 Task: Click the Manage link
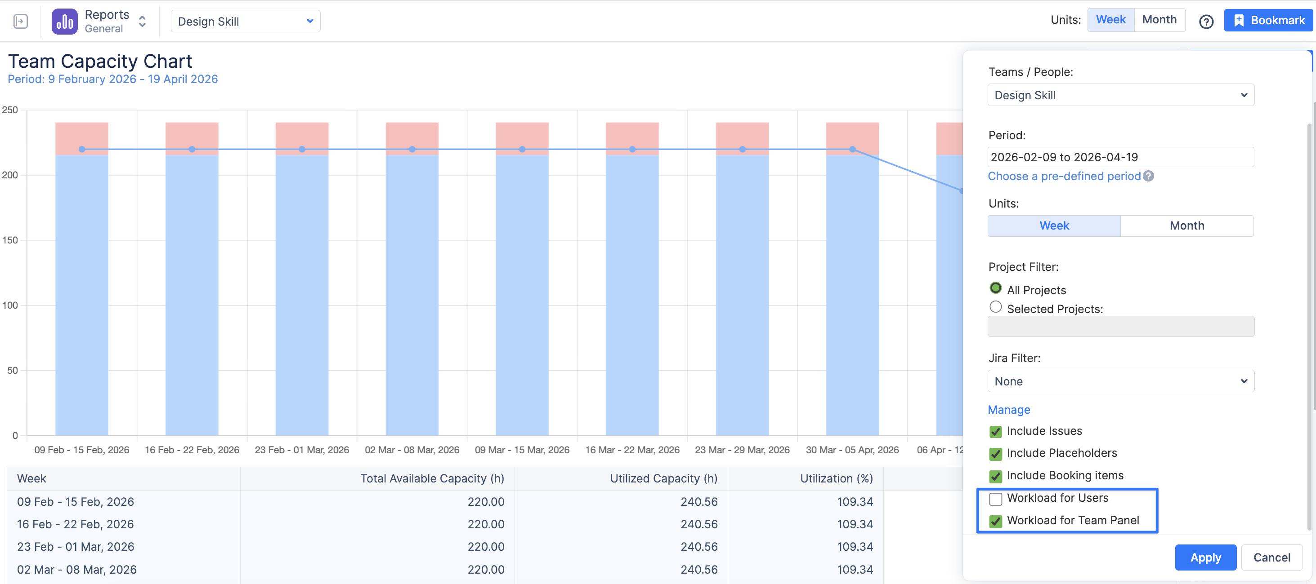tap(1008, 410)
